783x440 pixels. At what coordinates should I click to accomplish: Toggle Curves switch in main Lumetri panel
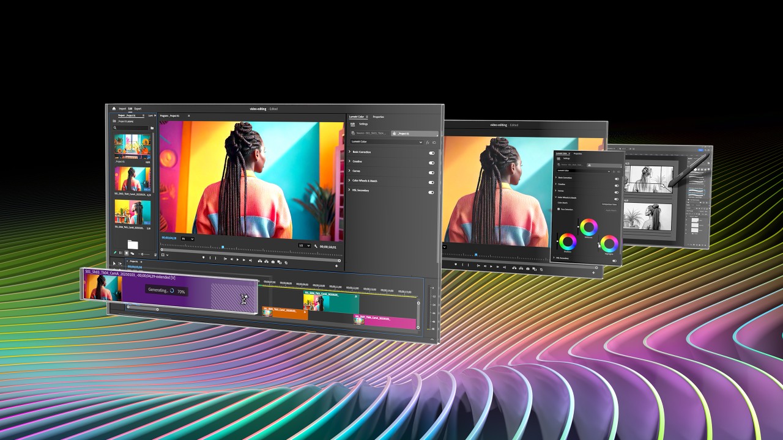point(431,172)
